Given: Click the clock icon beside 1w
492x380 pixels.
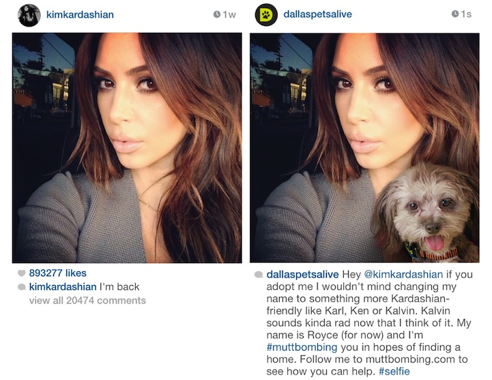Looking at the screenshot, I should [216, 14].
